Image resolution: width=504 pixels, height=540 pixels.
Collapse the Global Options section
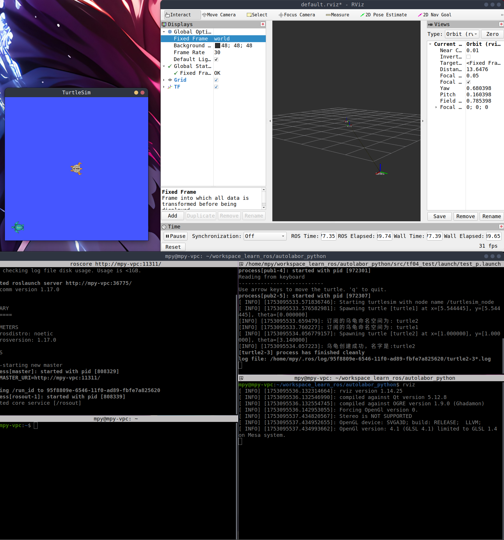(x=164, y=32)
